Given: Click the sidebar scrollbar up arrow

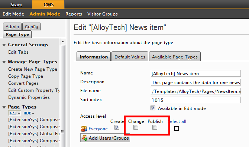Looking at the screenshot, I should pos(63,41).
